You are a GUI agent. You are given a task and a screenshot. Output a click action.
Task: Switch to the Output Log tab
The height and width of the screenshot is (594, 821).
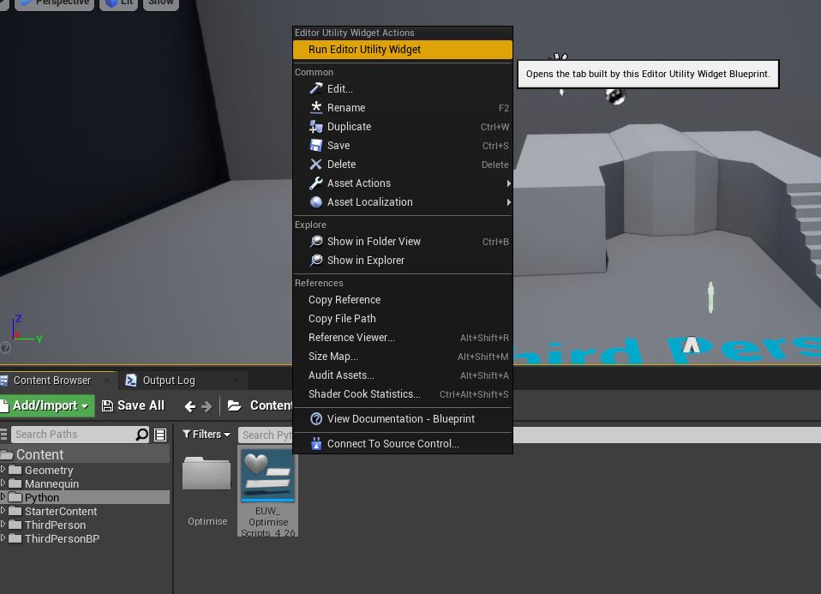(169, 380)
